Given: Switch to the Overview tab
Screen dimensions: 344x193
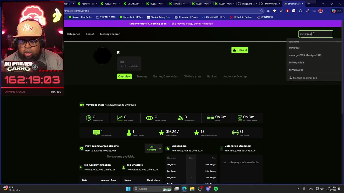Looking at the screenshot, I should pyautogui.click(x=124, y=76).
